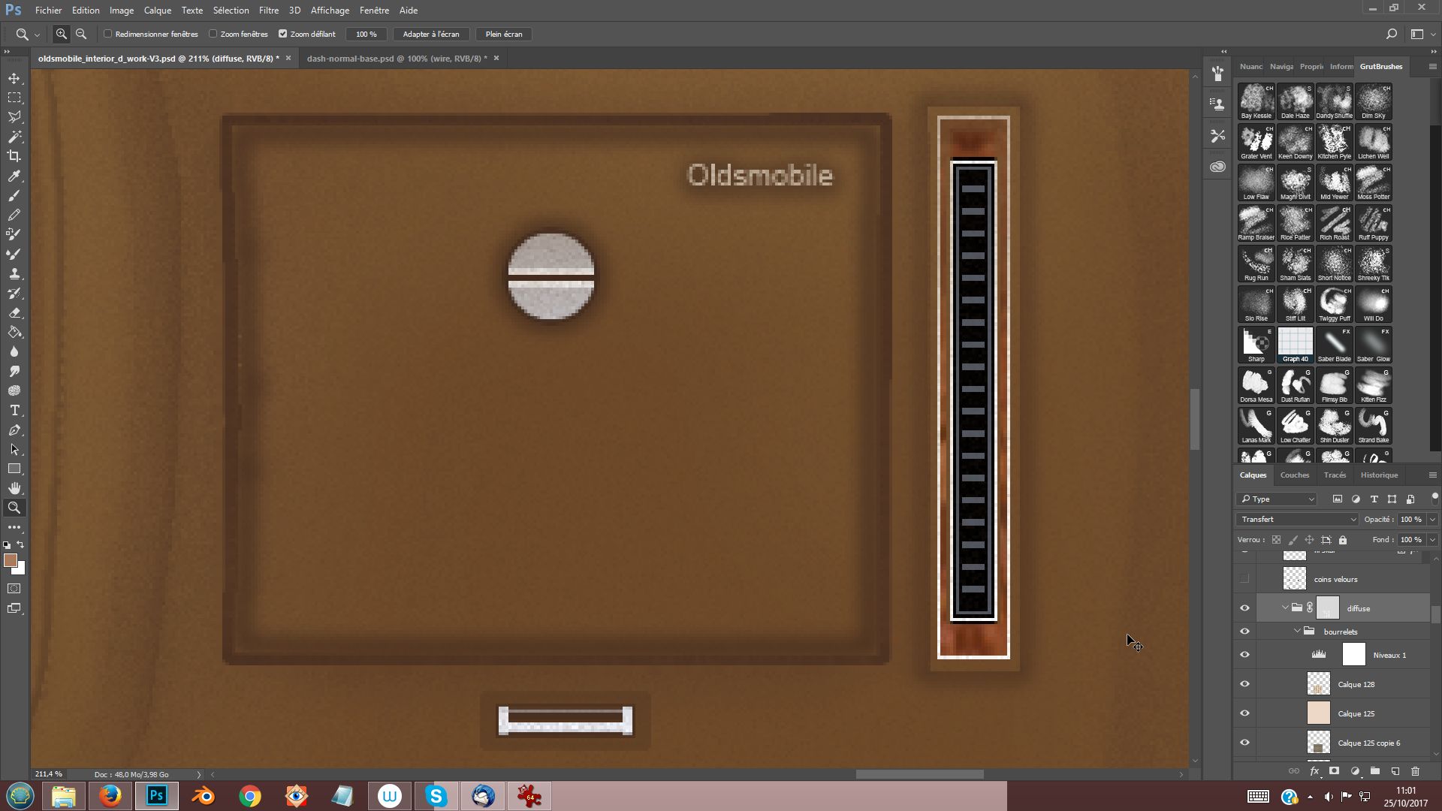
Task: Select the Hand tool
Action: pos(14,488)
